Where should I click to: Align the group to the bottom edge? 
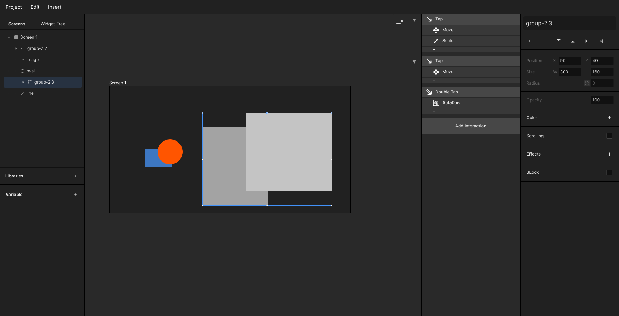point(573,41)
